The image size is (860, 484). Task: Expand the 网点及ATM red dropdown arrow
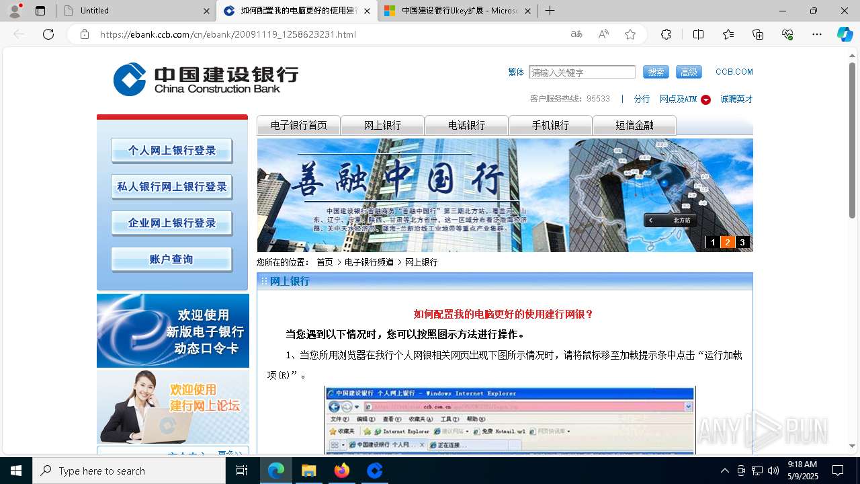coord(705,99)
